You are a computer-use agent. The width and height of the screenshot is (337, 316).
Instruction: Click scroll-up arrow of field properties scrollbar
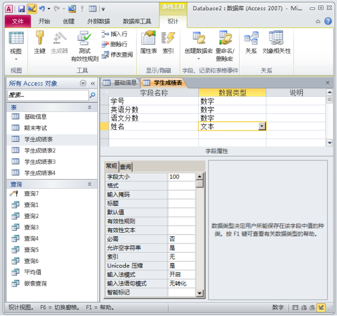coord(200,177)
